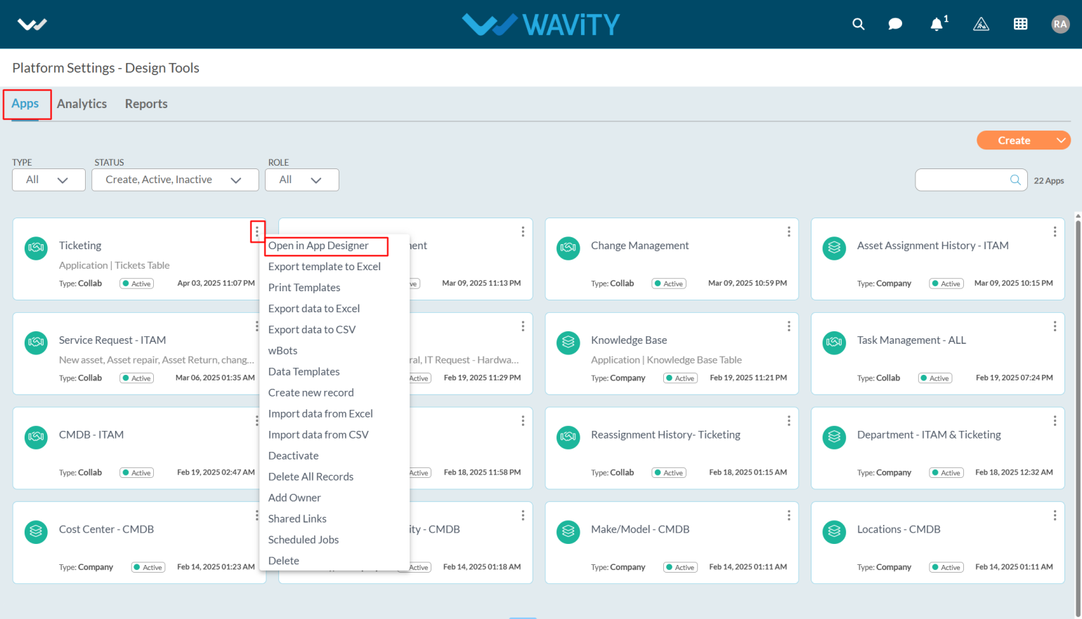This screenshot has width=1082, height=619.
Task: Expand the STATUS filter dropdown
Action: tap(175, 180)
